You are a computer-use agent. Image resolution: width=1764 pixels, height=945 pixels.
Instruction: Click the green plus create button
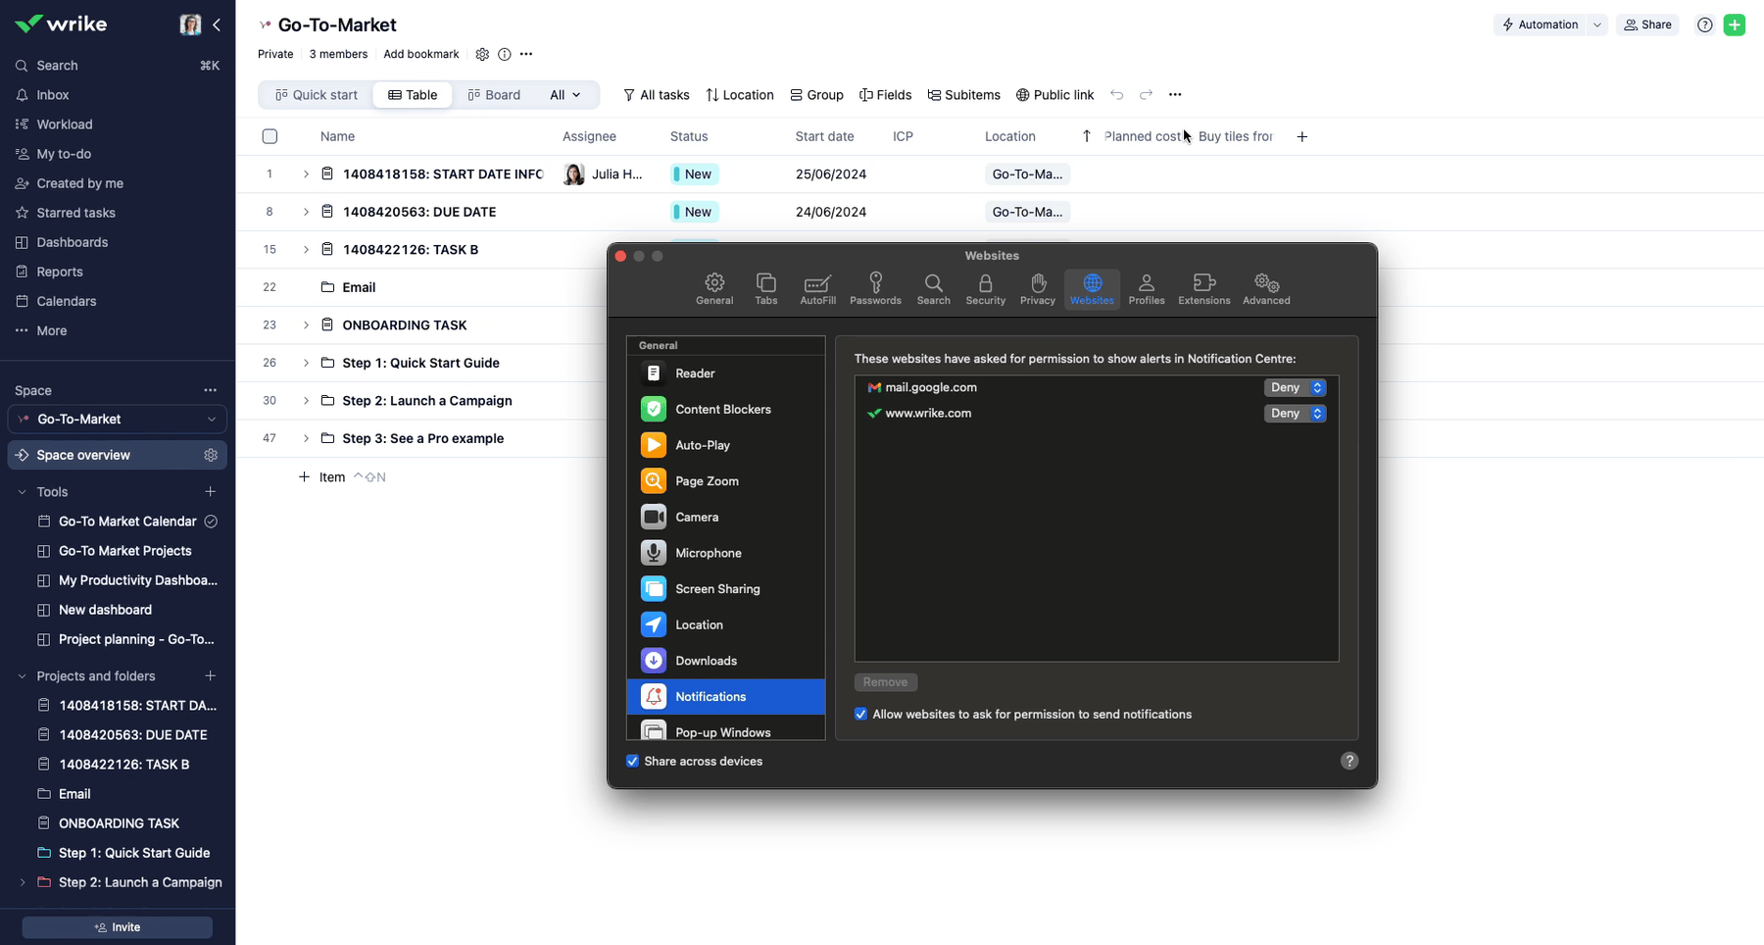coord(1734,25)
